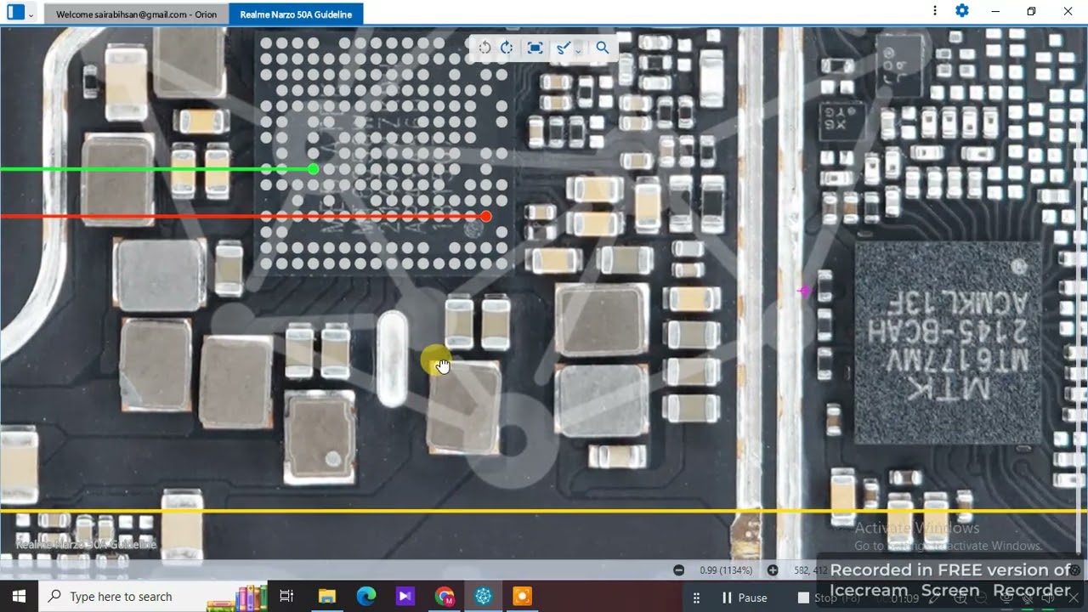The height and width of the screenshot is (612, 1088).
Task: Grab the recorder toolbar drag handle
Action: [697, 598]
